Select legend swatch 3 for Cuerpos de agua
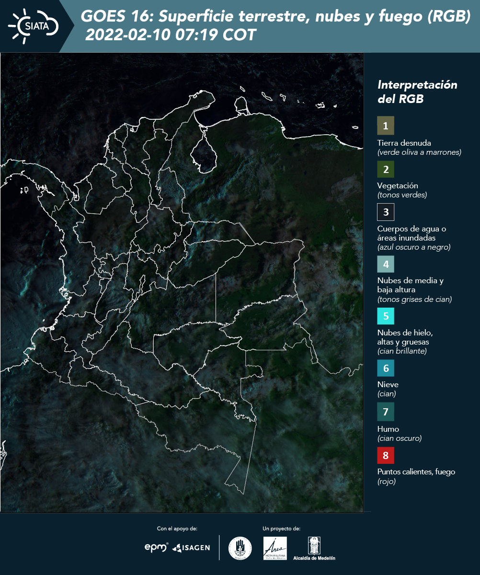The height and width of the screenshot is (575, 480). [386, 212]
